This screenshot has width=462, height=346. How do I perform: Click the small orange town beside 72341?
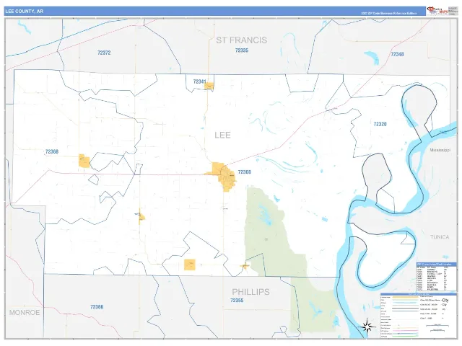(x=209, y=86)
